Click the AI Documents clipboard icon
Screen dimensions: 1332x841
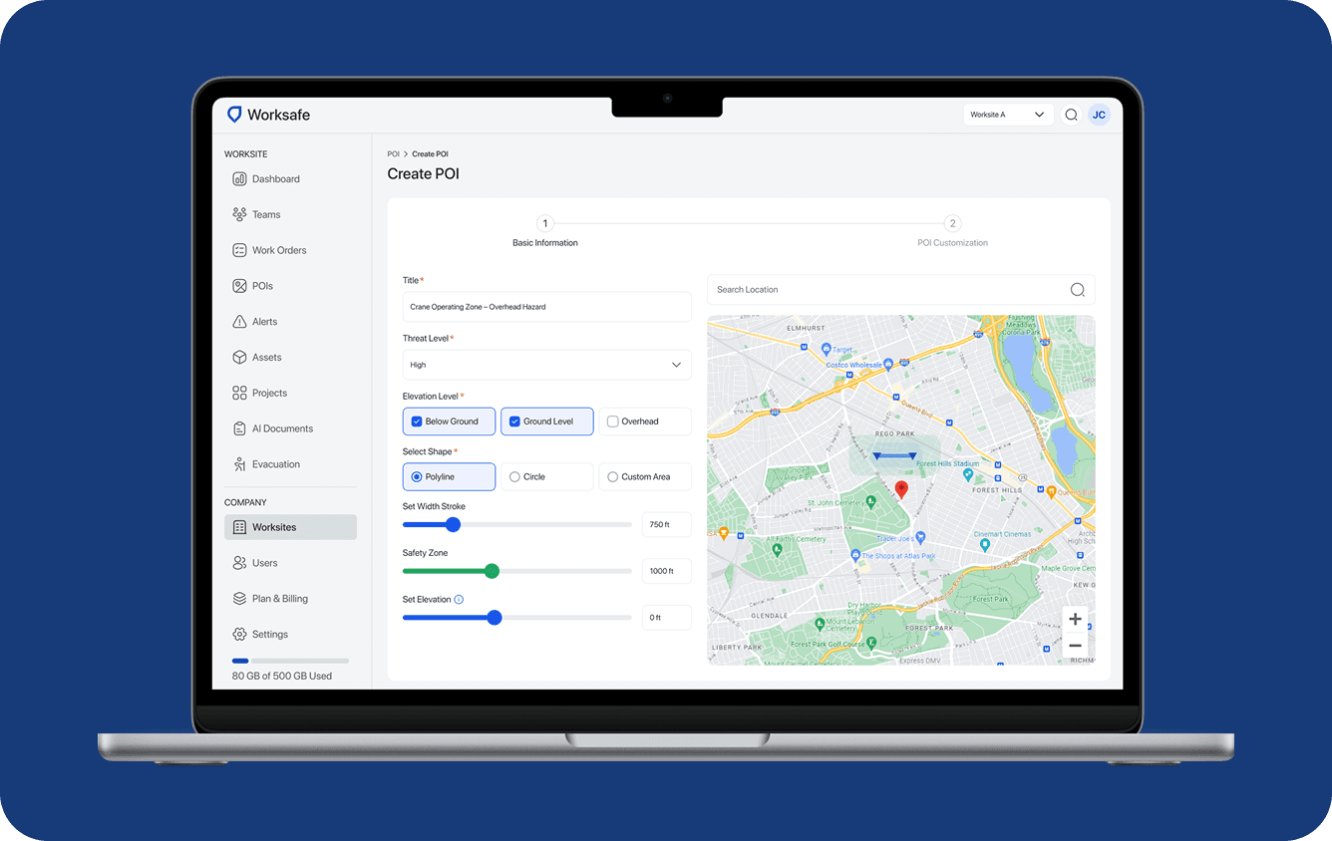tap(239, 428)
